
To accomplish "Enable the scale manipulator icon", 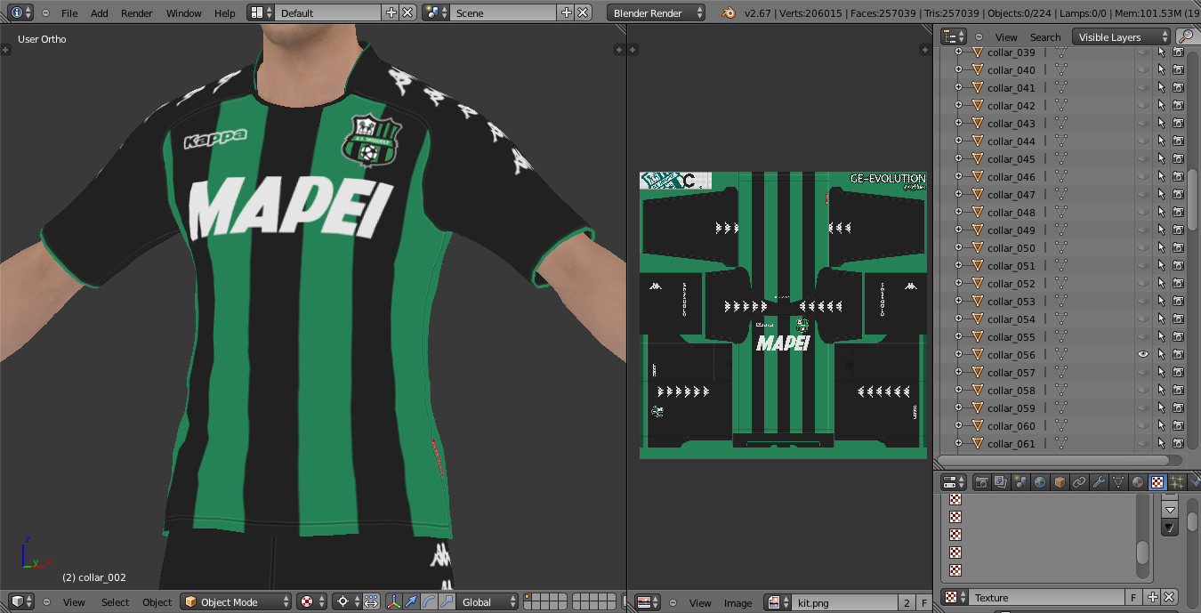I will point(447,602).
